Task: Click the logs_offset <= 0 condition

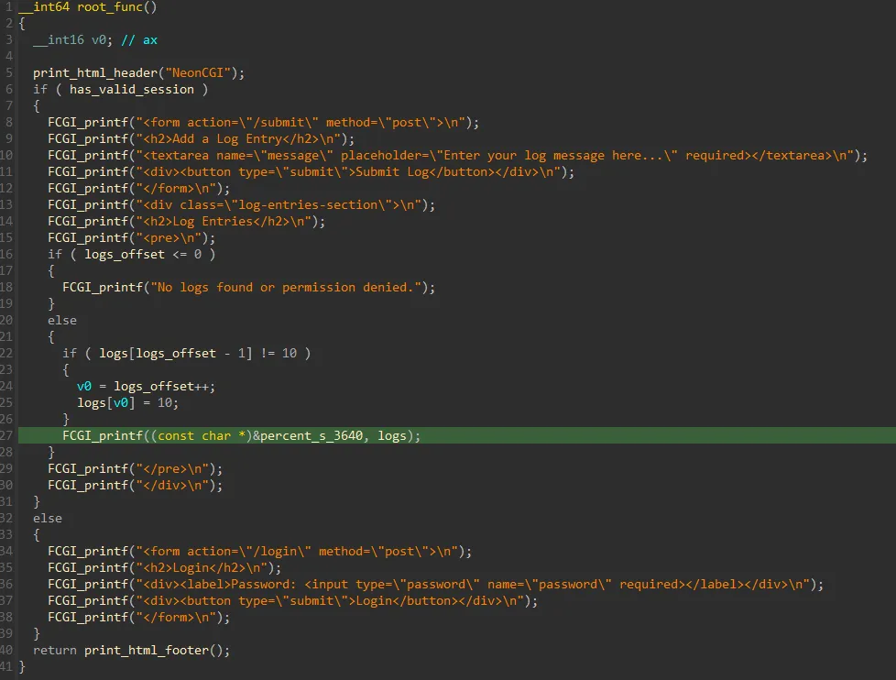Action: point(143,254)
